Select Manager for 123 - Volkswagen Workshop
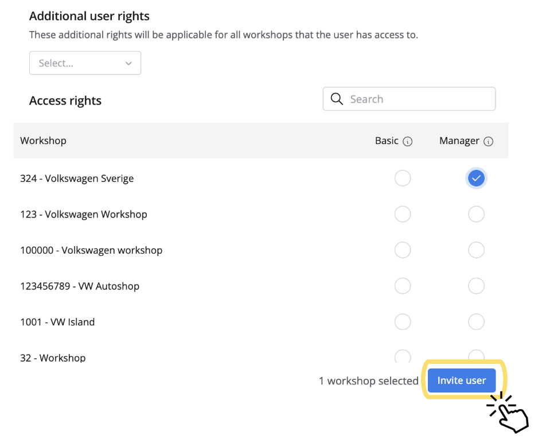This screenshot has height=443, width=538. click(x=476, y=215)
